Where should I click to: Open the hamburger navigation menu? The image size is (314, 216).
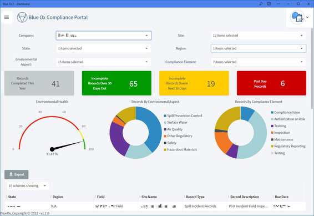(x=7, y=17)
